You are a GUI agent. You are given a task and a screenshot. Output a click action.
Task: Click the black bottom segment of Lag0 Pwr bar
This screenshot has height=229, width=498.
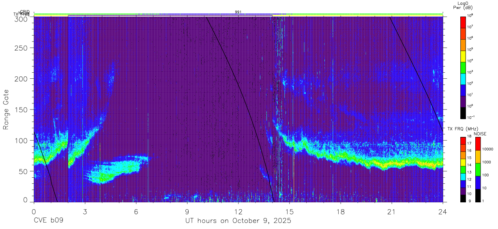click(464, 112)
